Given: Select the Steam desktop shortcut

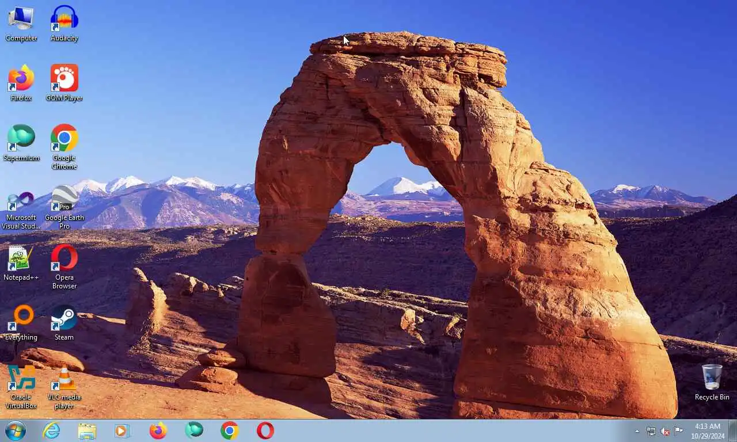Looking at the screenshot, I should pyautogui.click(x=64, y=323).
